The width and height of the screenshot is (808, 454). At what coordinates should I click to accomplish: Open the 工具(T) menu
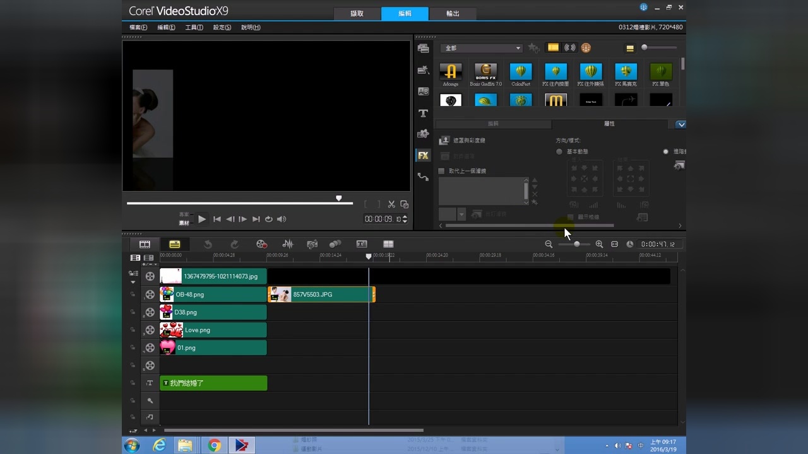coord(194,28)
